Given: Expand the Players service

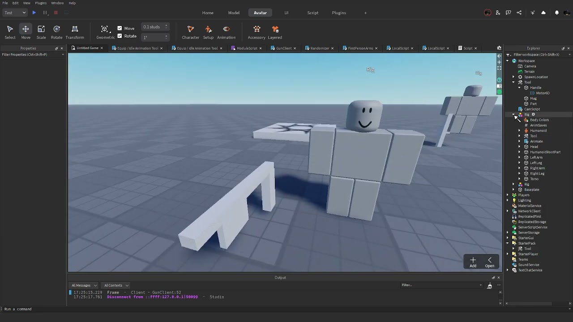Looking at the screenshot, I should pyautogui.click(x=508, y=195).
